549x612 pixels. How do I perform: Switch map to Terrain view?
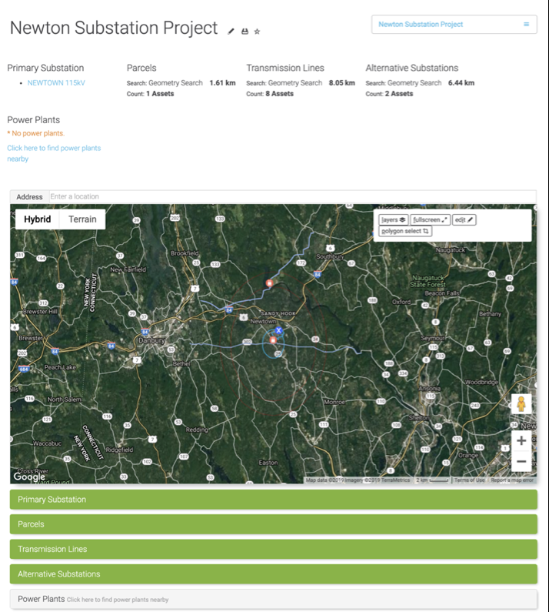82,219
